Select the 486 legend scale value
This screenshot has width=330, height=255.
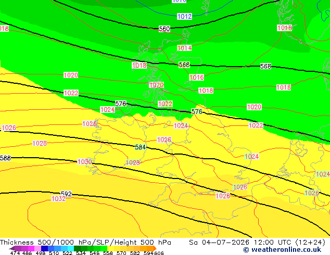27,253
